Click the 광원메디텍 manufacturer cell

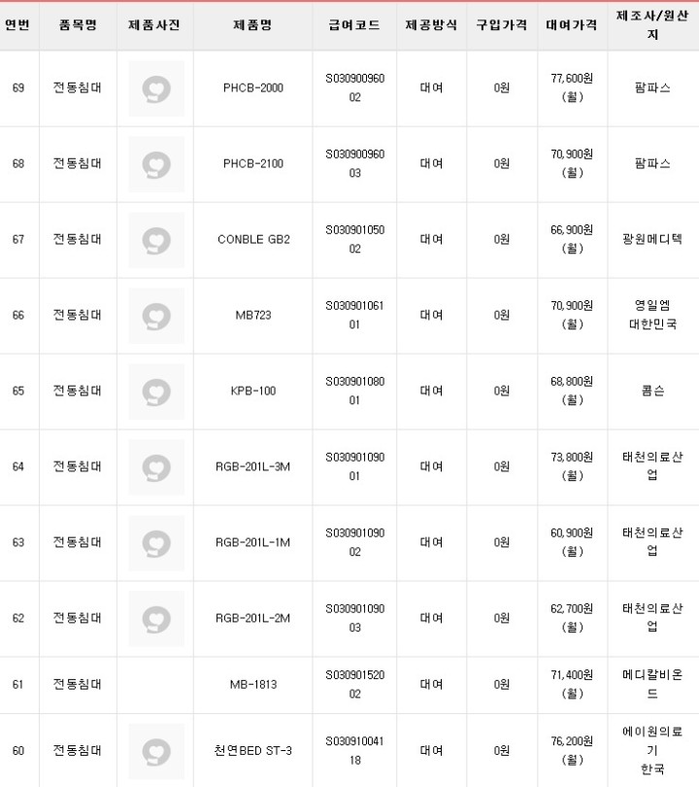651,240
